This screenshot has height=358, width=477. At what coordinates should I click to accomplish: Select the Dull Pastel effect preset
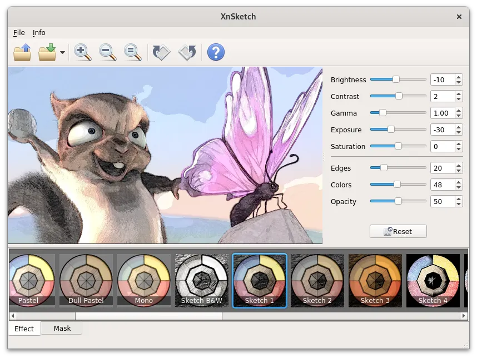tap(86, 280)
